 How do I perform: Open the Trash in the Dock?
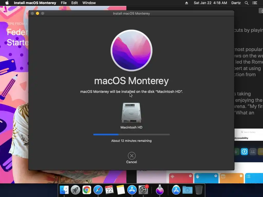[x=199, y=190]
